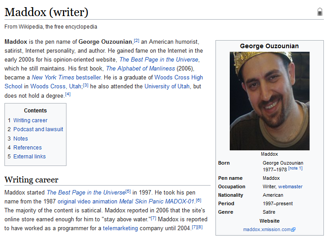This screenshot has height=236, width=327.
Task: Go to Writing career in Contents
Action: point(30,120)
